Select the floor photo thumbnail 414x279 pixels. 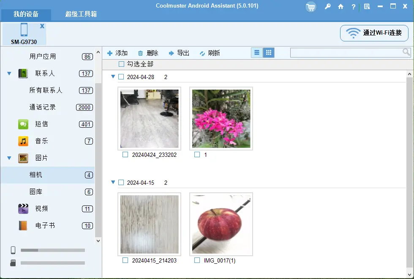pyautogui.click(x=150, y=119)
